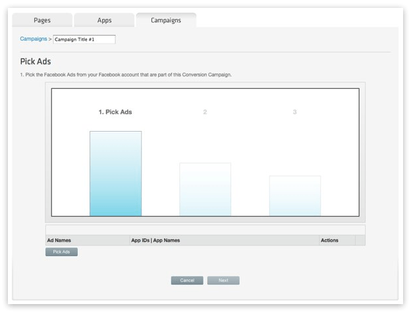Select the step 3 bar
The image size is (411, 312).
coord(295,195)
